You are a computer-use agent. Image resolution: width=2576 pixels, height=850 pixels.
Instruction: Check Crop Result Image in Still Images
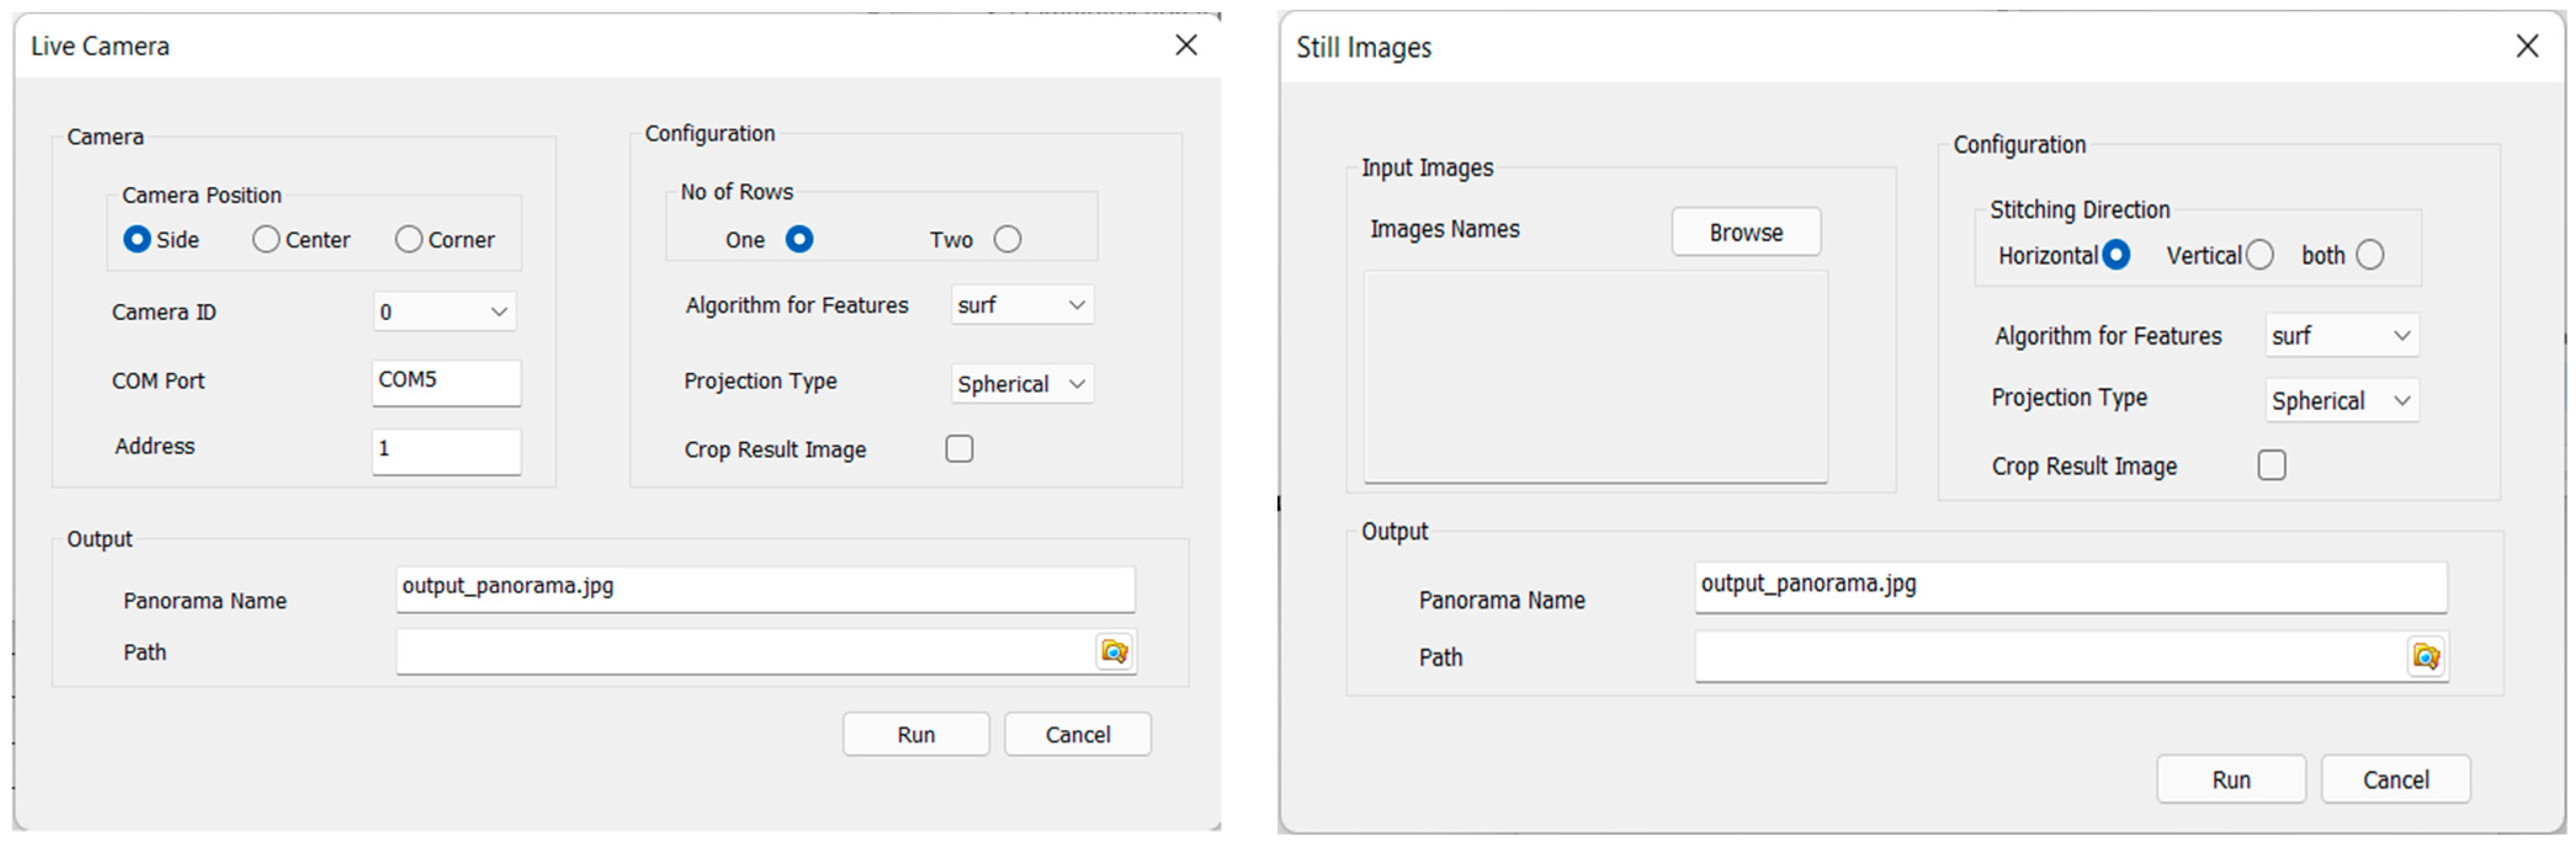tap(2271, 465)
